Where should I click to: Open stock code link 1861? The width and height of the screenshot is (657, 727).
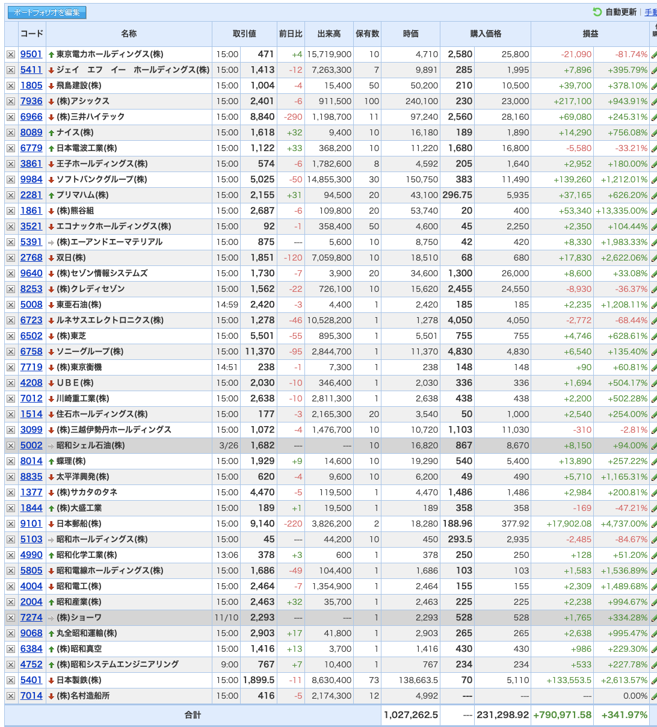[x=31, y=211]
